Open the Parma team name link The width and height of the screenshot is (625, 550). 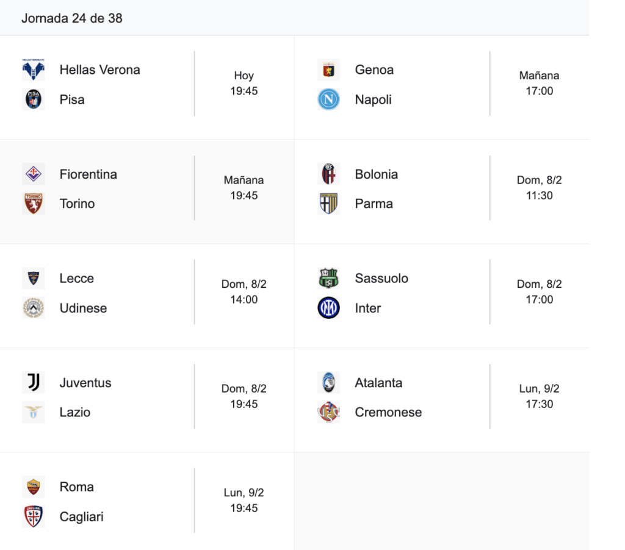pyautogui.click(x=374, y=204)
